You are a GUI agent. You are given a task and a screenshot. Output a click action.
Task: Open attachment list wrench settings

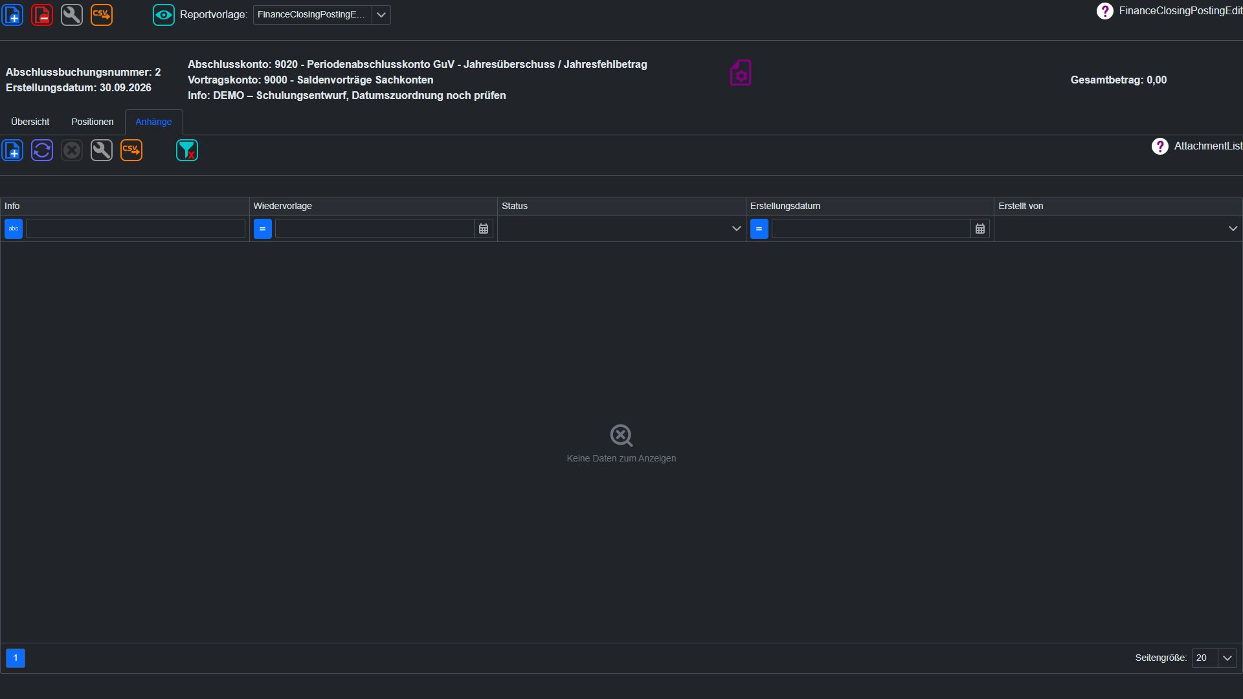pyautogui.click(x=102, y=150)
